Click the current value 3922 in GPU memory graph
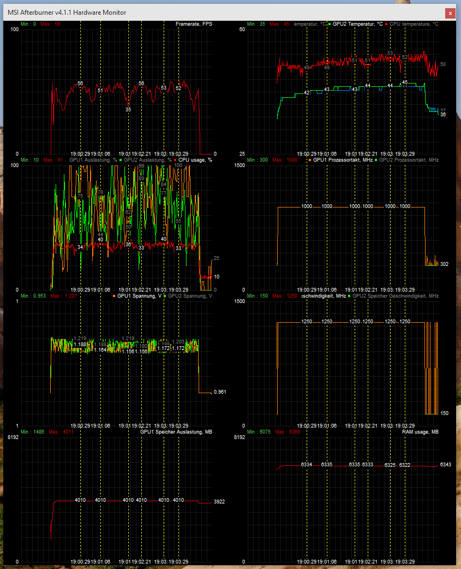Image resolution: width=461 pixels, height=569 pixels. pyautogui.click(x=219, y=502)
